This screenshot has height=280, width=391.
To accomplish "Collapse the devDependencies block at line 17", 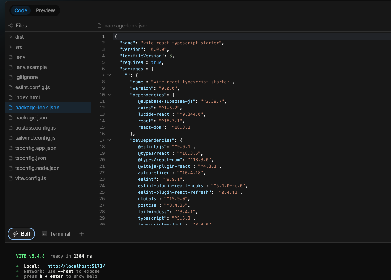I will click(109, 140).
